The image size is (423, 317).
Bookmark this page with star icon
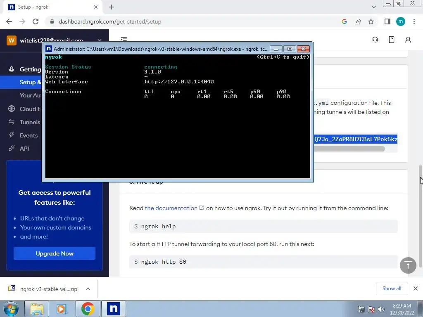371,21
